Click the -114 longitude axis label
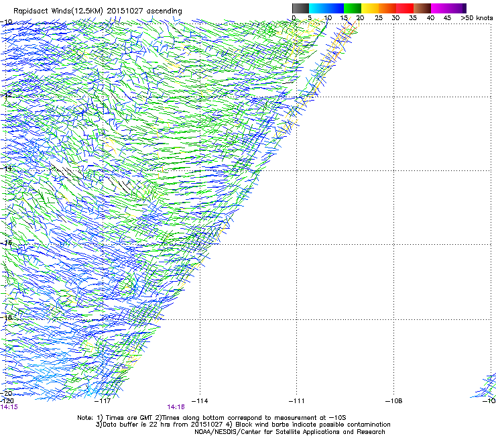The height and width of the screenshot is (436, 496). [x=200, y=401]
